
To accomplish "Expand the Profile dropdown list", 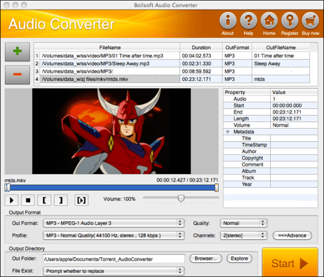I will click(113, 235).
